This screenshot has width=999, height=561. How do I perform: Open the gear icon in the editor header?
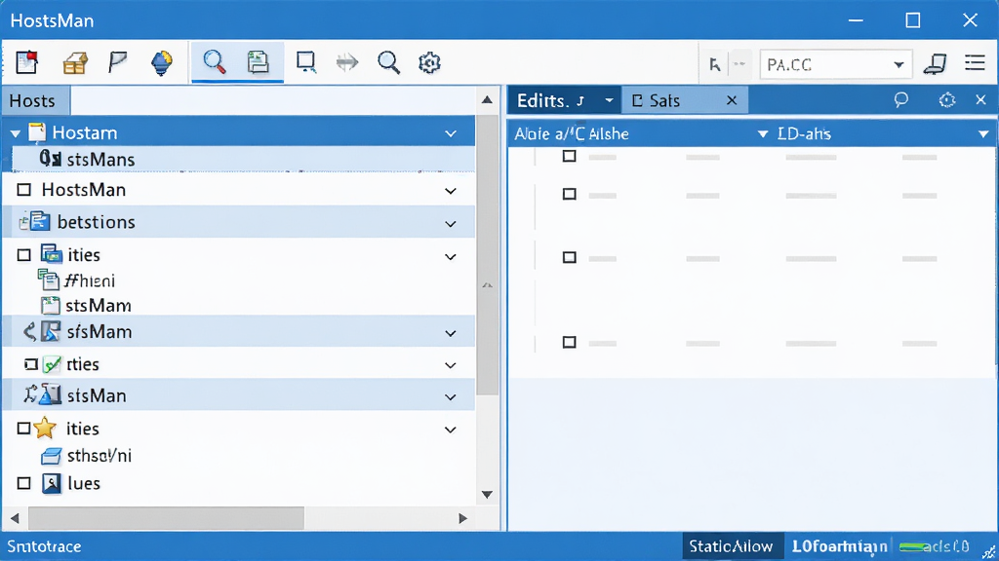(x=946, y=100)
